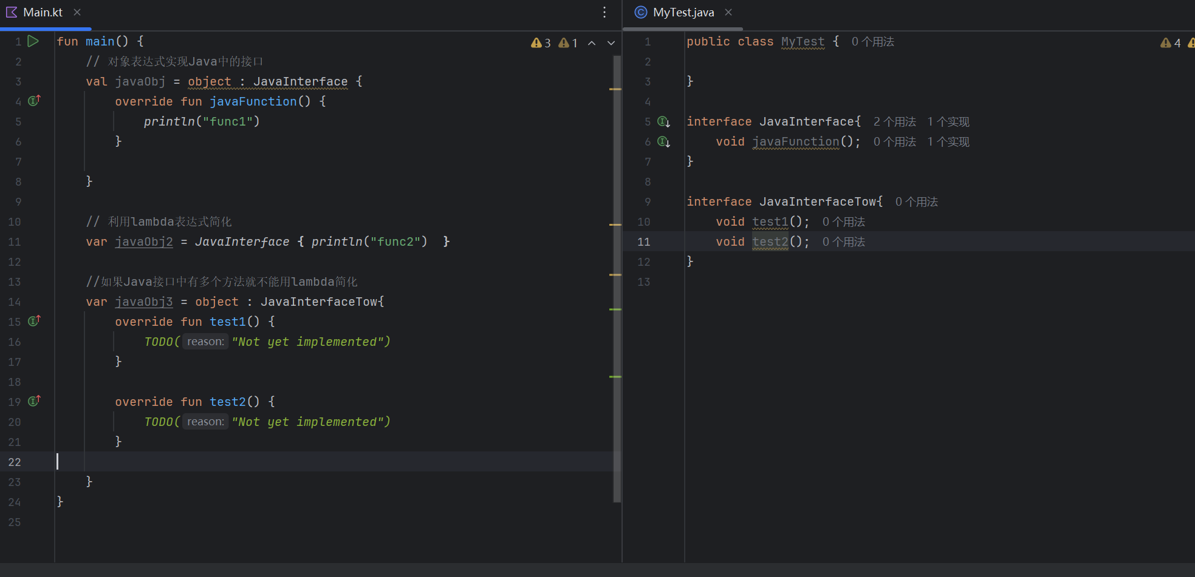1195x577 pixels.
Task: Click top warning stripe marker in Main.kt
Action: coord(615,89)
